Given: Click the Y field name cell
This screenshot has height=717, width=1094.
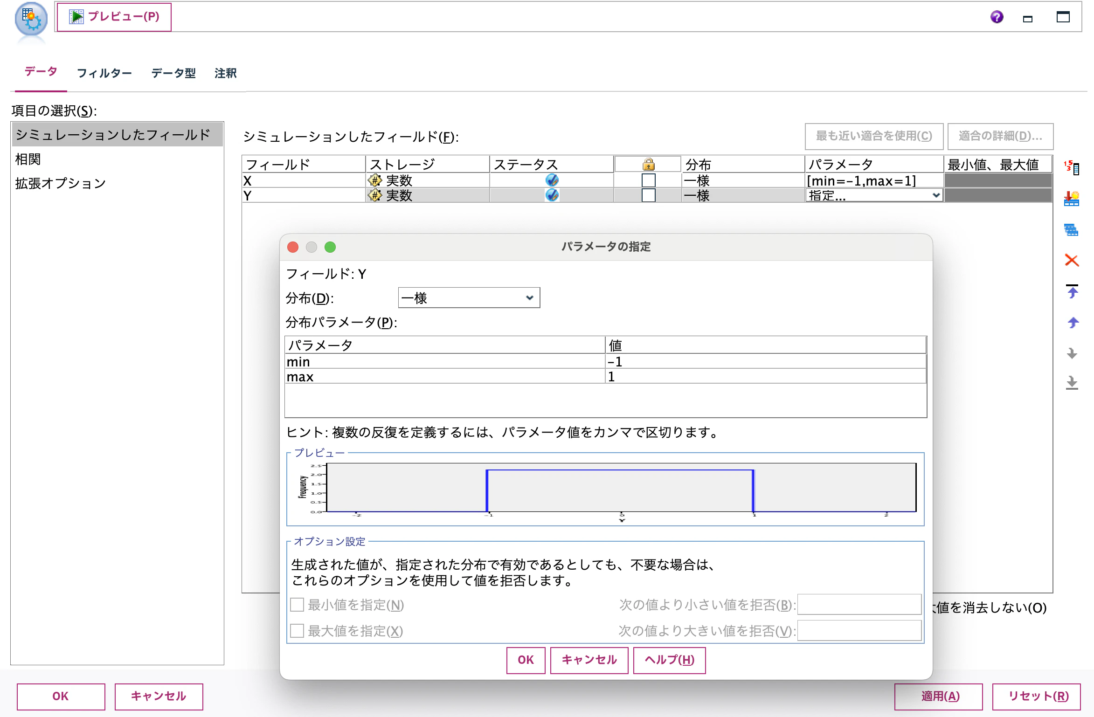Looking at the screenshot, I should coord(304,195).
